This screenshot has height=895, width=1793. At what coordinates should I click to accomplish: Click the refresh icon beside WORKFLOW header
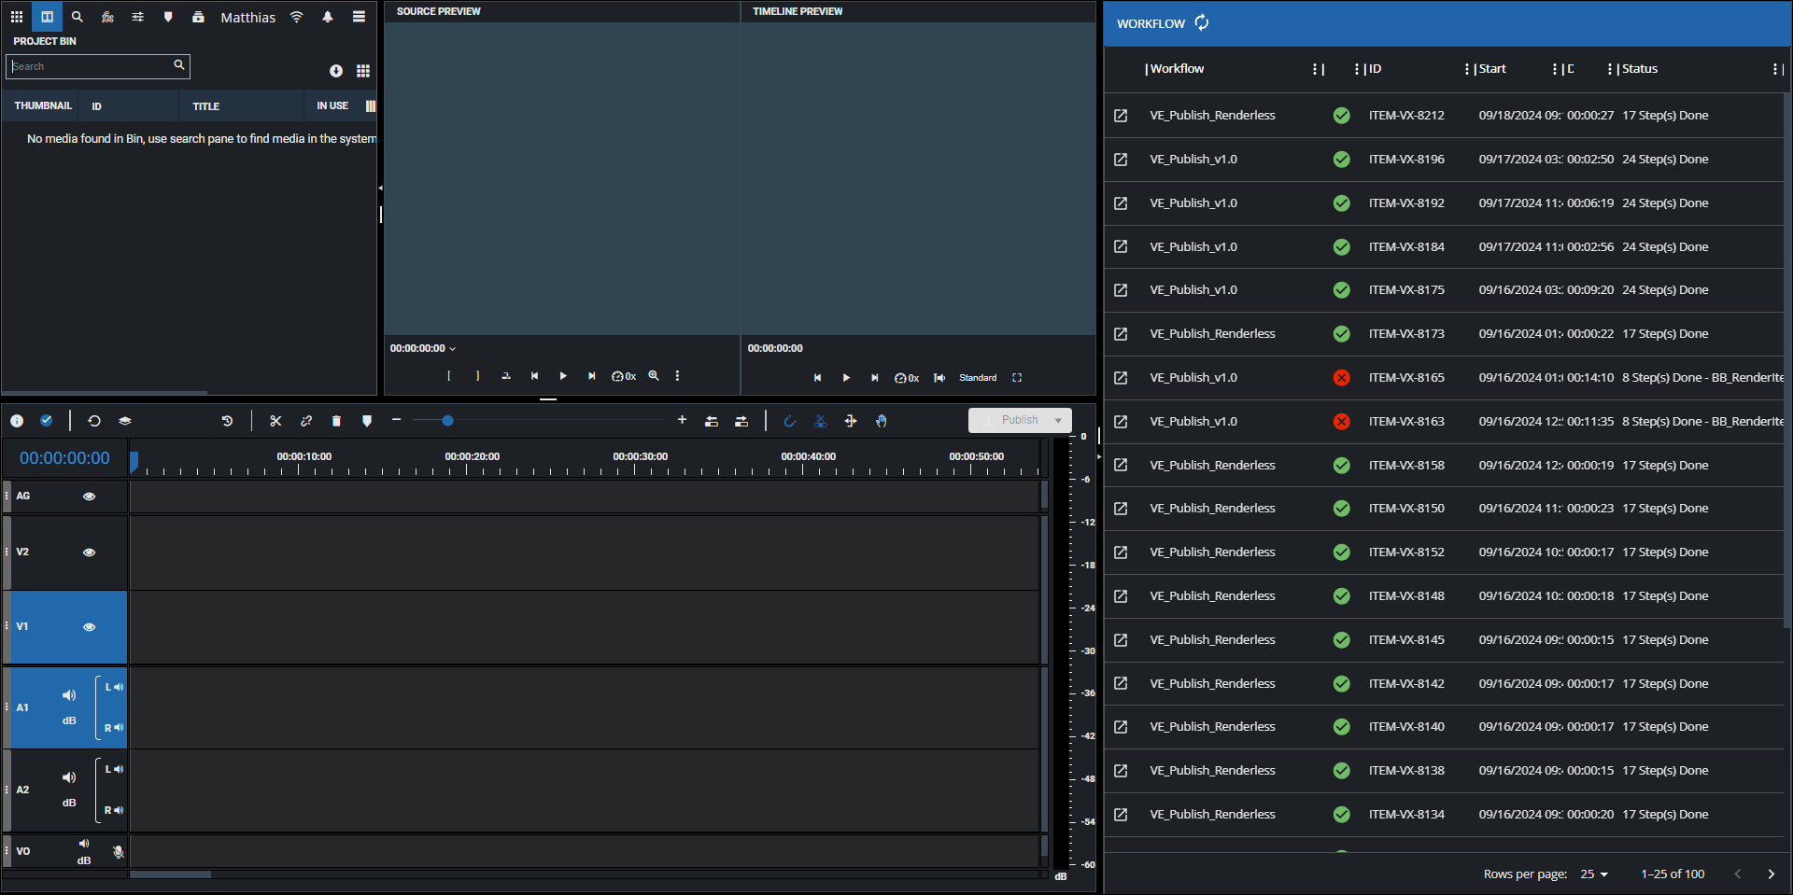(x=1203, y=22)
